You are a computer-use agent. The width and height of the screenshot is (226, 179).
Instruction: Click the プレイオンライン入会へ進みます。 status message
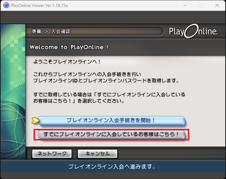pos(112,167)
